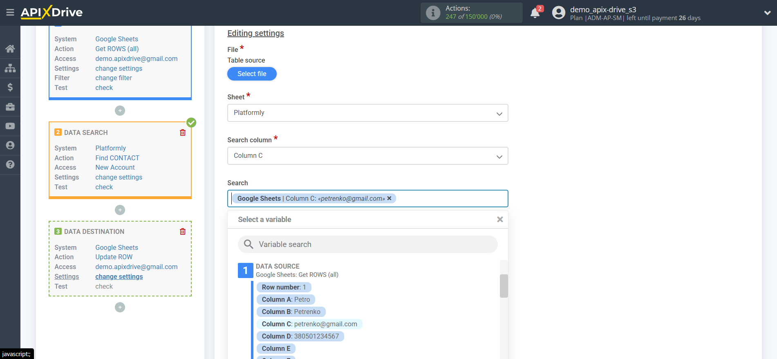Click check link in Data Source block
777x359 pixels.
coord(104,88)
